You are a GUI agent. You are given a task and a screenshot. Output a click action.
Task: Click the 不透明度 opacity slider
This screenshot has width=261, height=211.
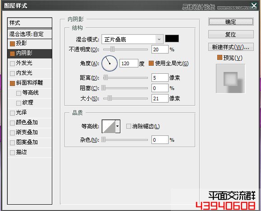tap(125, 49)
